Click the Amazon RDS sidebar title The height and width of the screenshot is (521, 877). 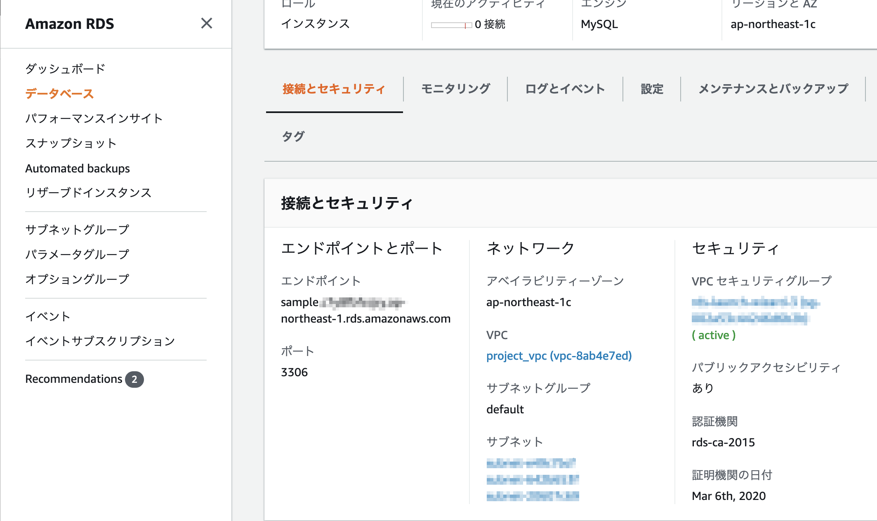pyautogui.click(x=70, y=24)
